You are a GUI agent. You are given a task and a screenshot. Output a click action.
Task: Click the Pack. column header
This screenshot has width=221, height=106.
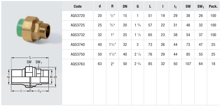(x=213, y=6)
